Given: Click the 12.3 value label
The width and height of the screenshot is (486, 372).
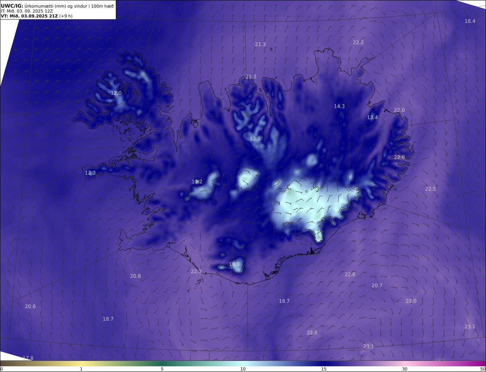Looking at the screenshot, I should click(90, 173).
